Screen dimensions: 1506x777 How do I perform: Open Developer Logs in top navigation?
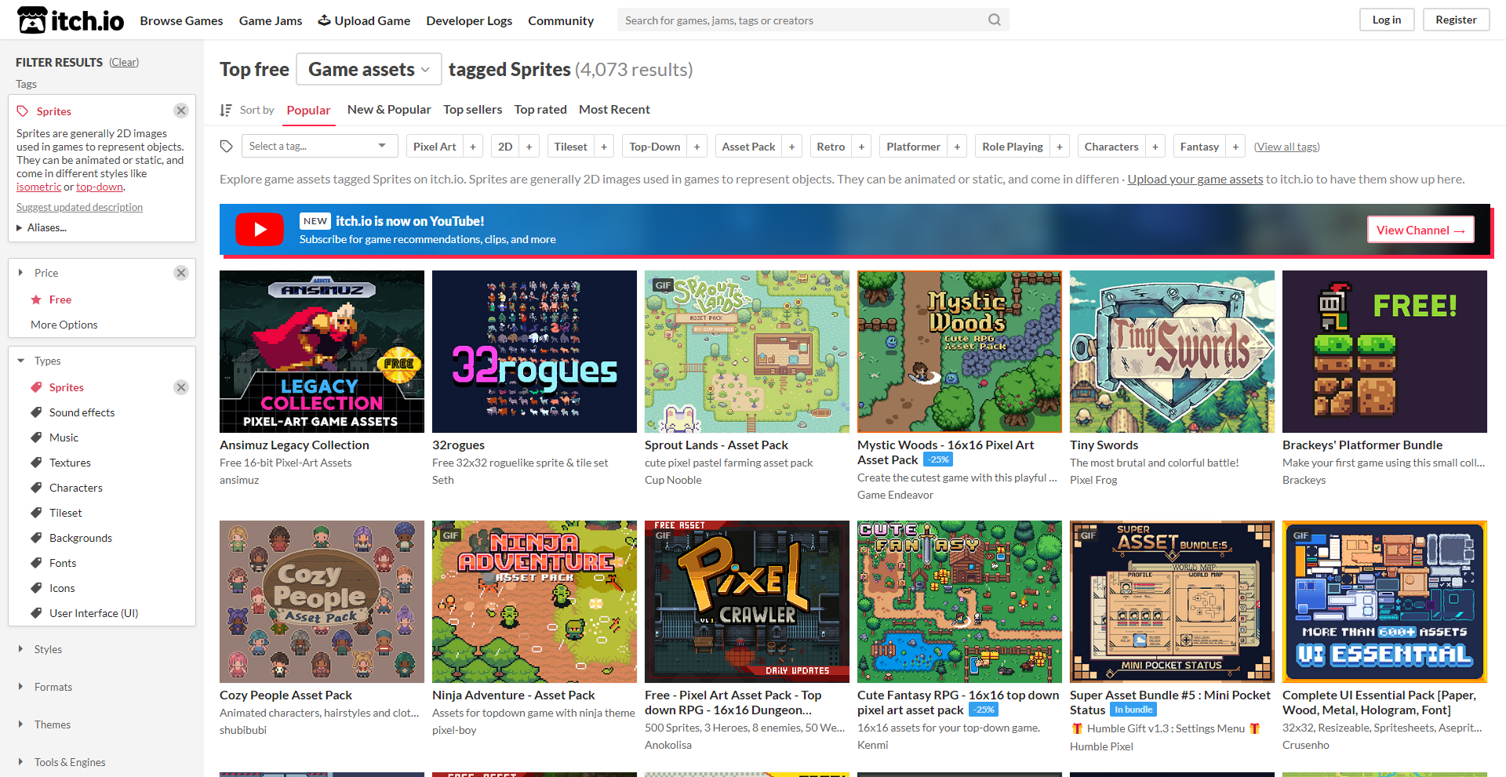pos(469,20)
